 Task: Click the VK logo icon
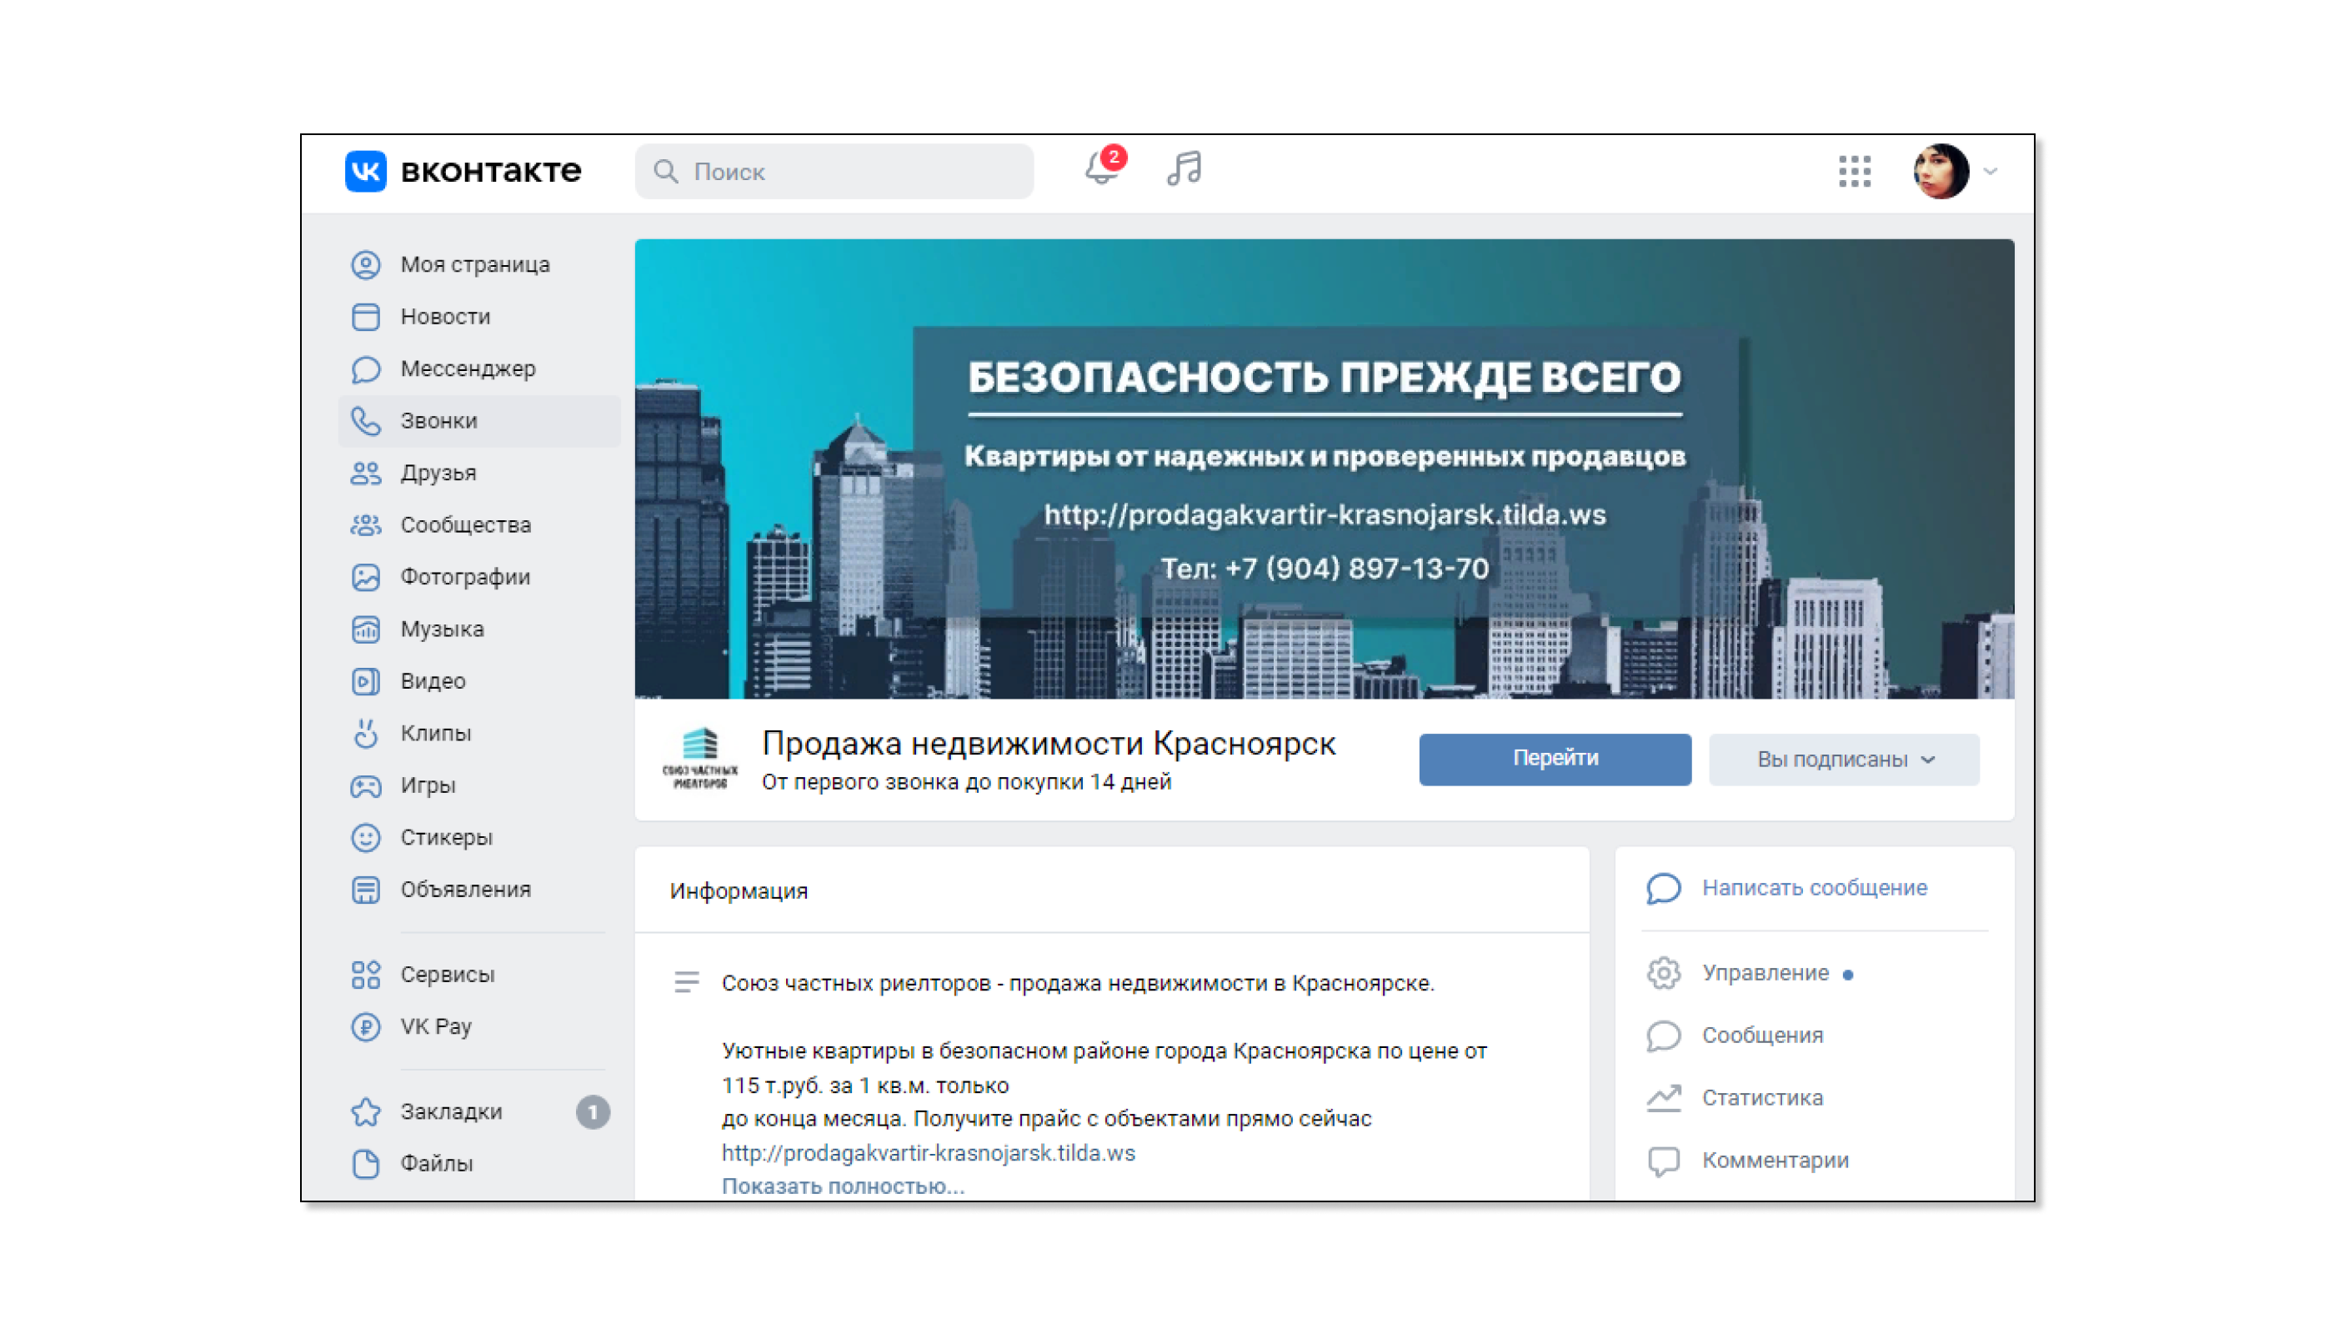364,170
